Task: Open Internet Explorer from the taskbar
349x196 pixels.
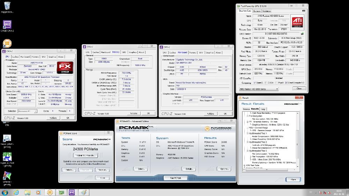Action: 16,193
